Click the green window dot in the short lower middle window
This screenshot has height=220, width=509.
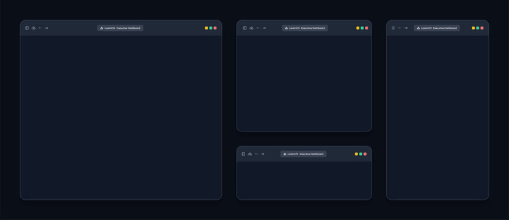click(361, 154)
